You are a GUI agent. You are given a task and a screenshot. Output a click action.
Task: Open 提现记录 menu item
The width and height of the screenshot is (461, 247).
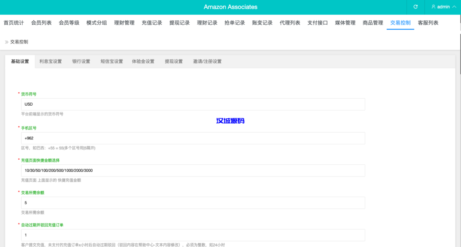[179, 22]
